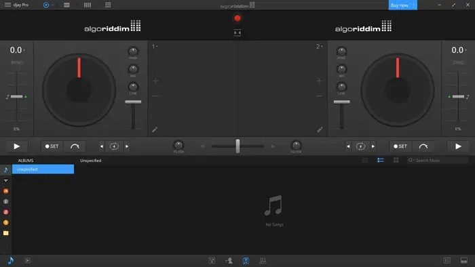Click the pencil edit icon on deck 1
475x267 pixels.
click(155, 129)
